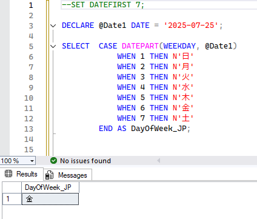Click the DayOfWeek_JP column header
This screenshot has height=219, width=257.
pos(50,187)
